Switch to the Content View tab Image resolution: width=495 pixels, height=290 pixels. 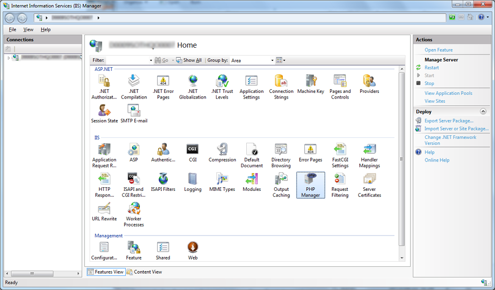144,272
